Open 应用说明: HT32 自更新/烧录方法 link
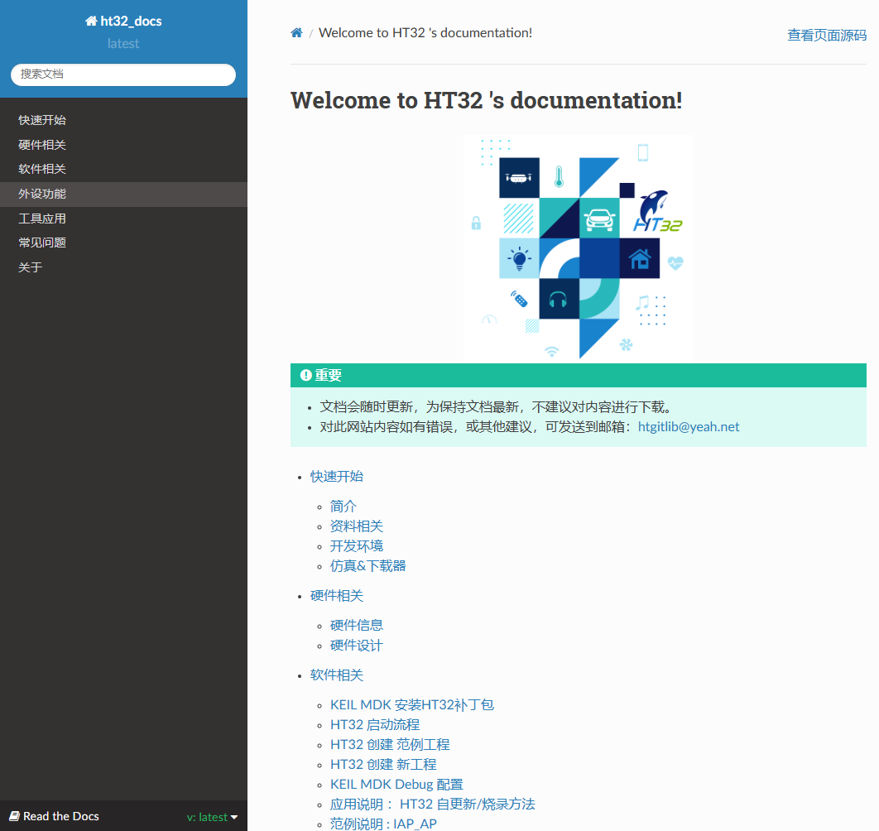 click(433, 805)
